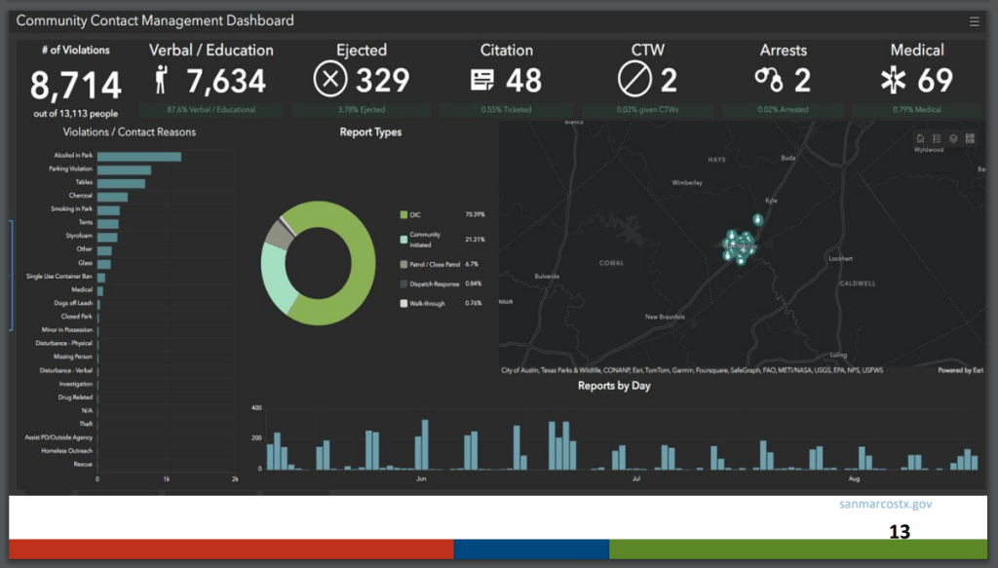Click the CTW prohibited circle icon
This screenshot has width=998, height=568.
634,80
